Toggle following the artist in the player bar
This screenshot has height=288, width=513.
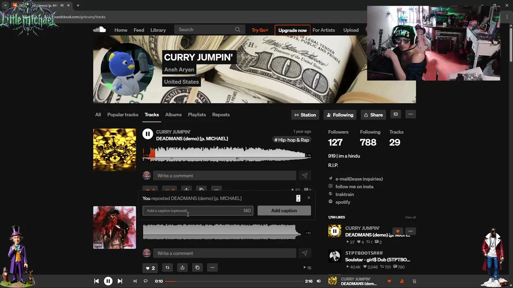[x=402, y=281]
